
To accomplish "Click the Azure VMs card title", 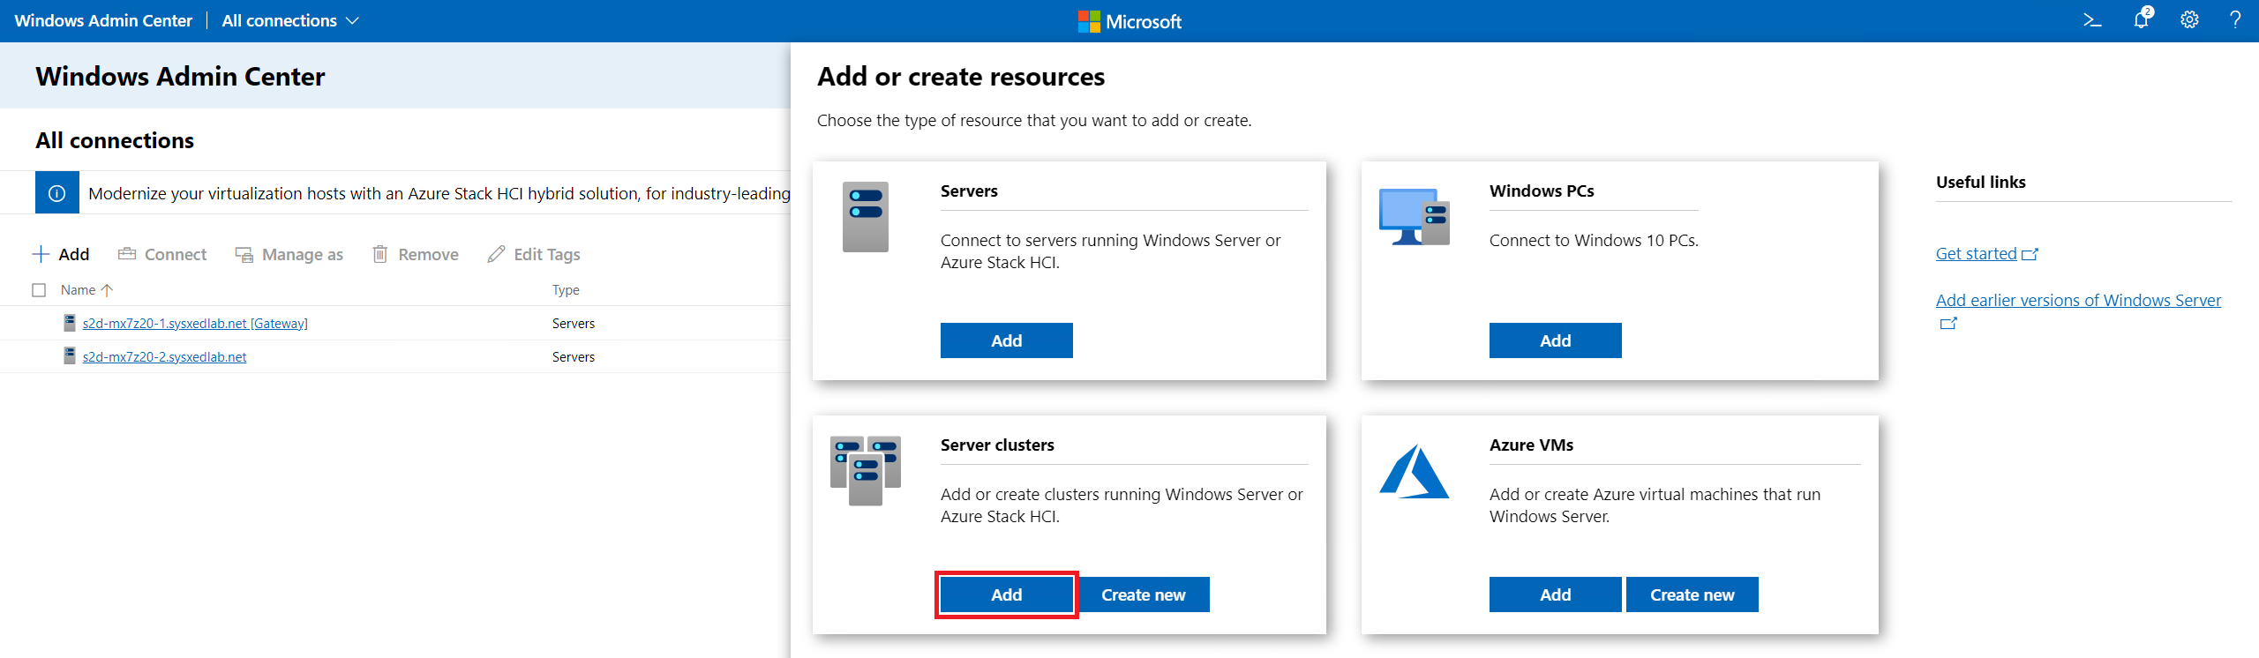I will tap(1531, 445).
